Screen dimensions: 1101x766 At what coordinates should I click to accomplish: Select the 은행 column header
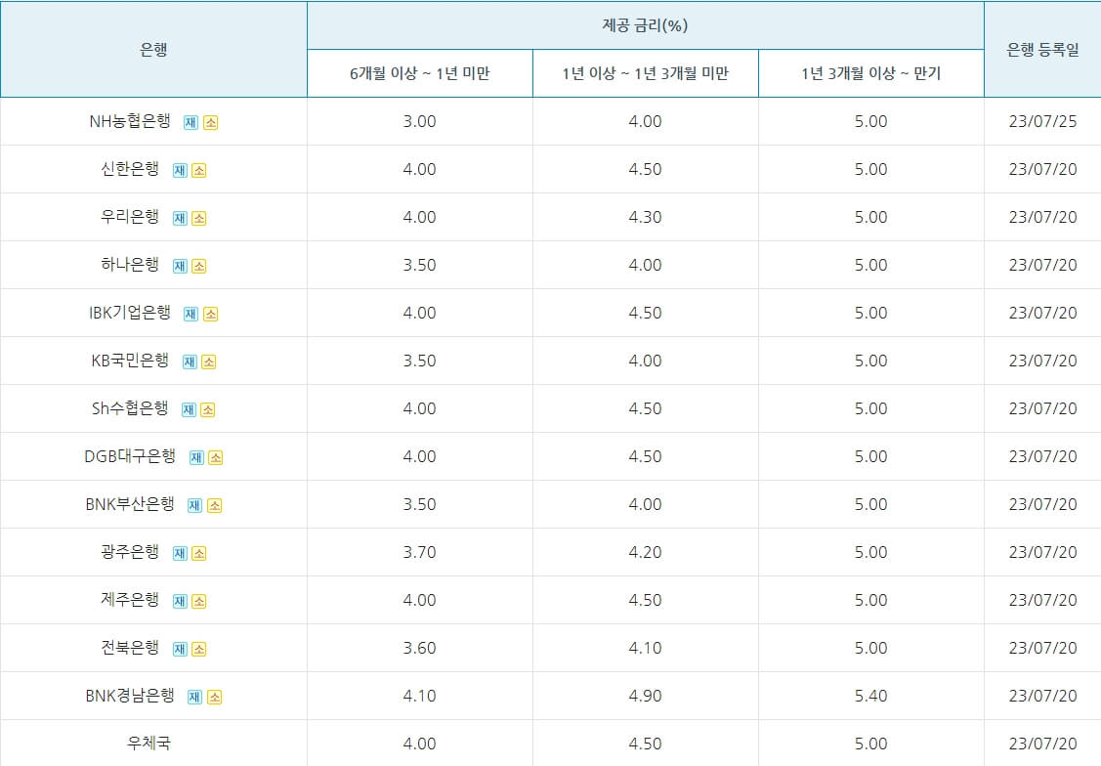coord(153,49)
